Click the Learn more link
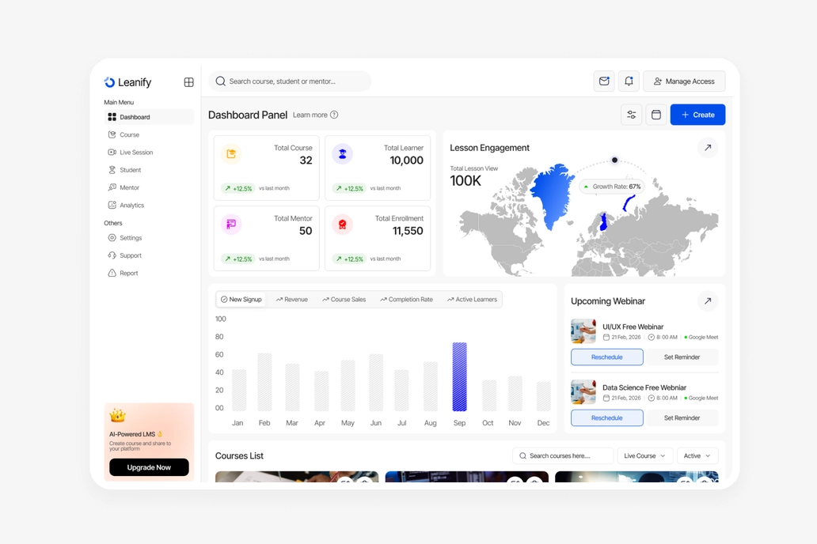The height and width of the screenshot is (544, 817). 310,115
